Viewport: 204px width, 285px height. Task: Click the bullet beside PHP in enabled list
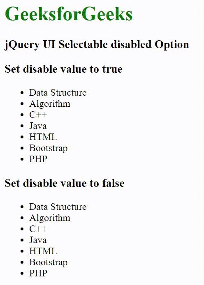(22, 274)
